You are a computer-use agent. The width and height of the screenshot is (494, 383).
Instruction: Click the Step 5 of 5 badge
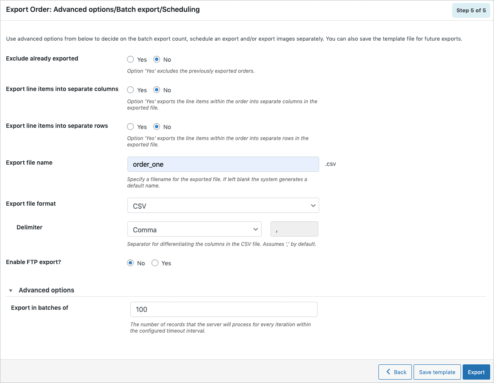pyautogui.click(x=471, y=10)
